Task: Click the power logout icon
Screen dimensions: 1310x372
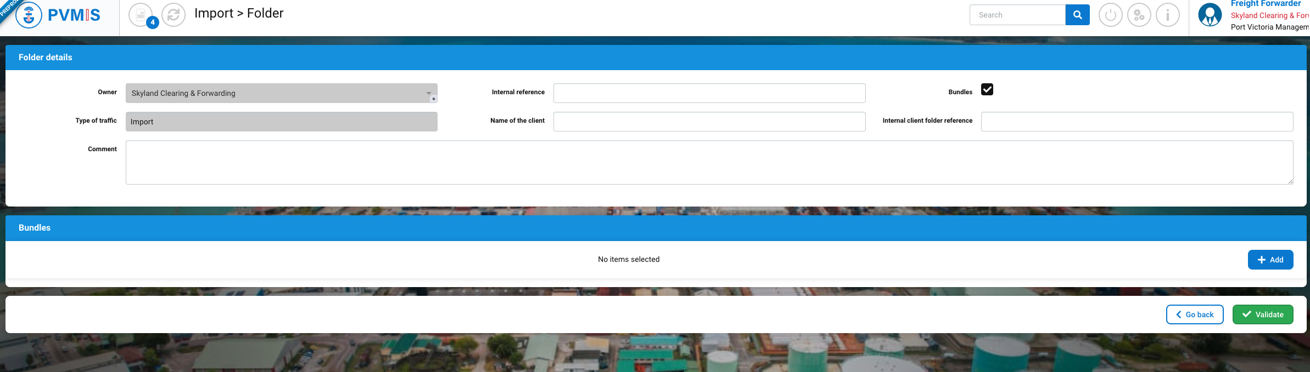Action: click(1110, 15)
